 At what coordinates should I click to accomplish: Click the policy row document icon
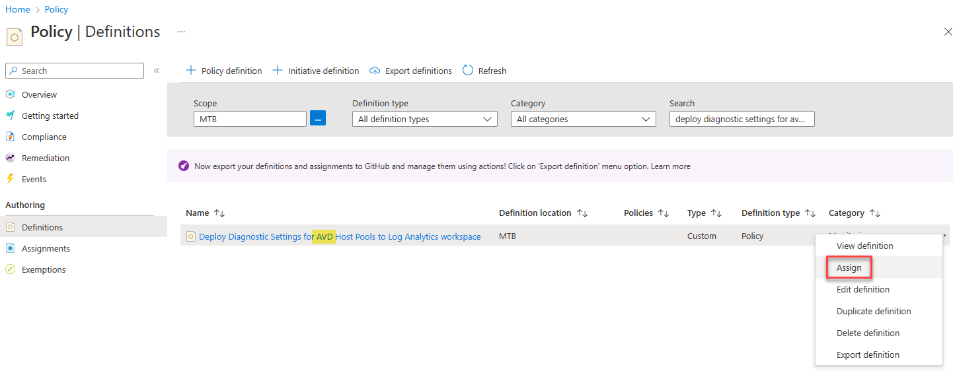(191, 236)
